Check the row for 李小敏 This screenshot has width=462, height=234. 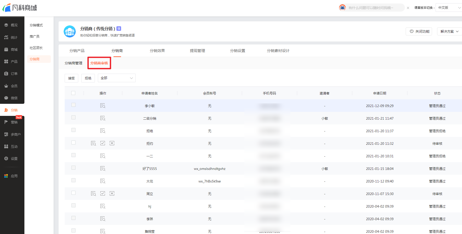pos(73,105)
